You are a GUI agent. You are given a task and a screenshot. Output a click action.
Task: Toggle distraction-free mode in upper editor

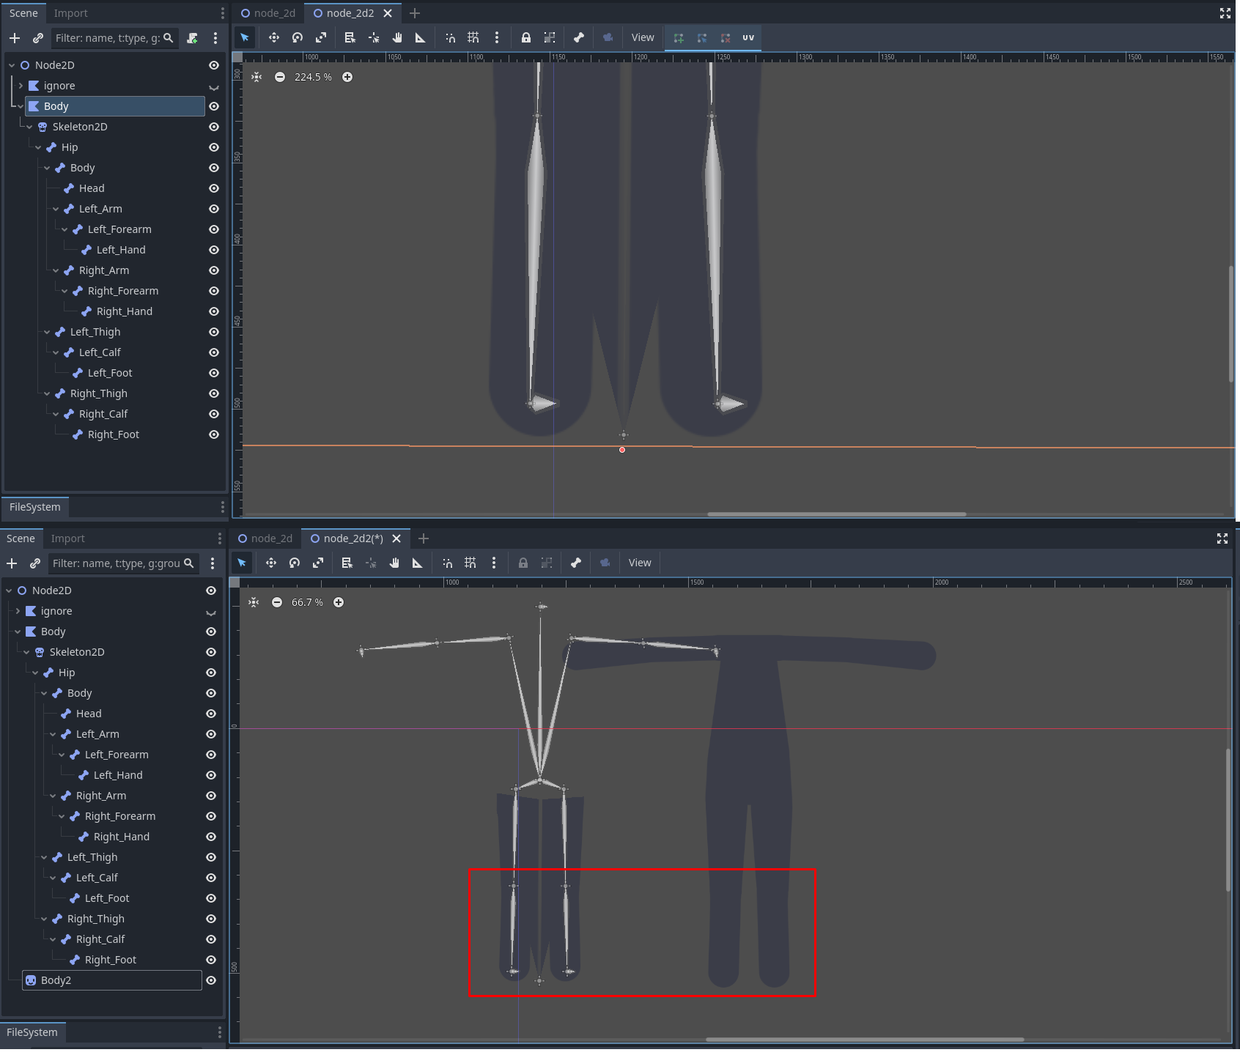click(1225, 13)
